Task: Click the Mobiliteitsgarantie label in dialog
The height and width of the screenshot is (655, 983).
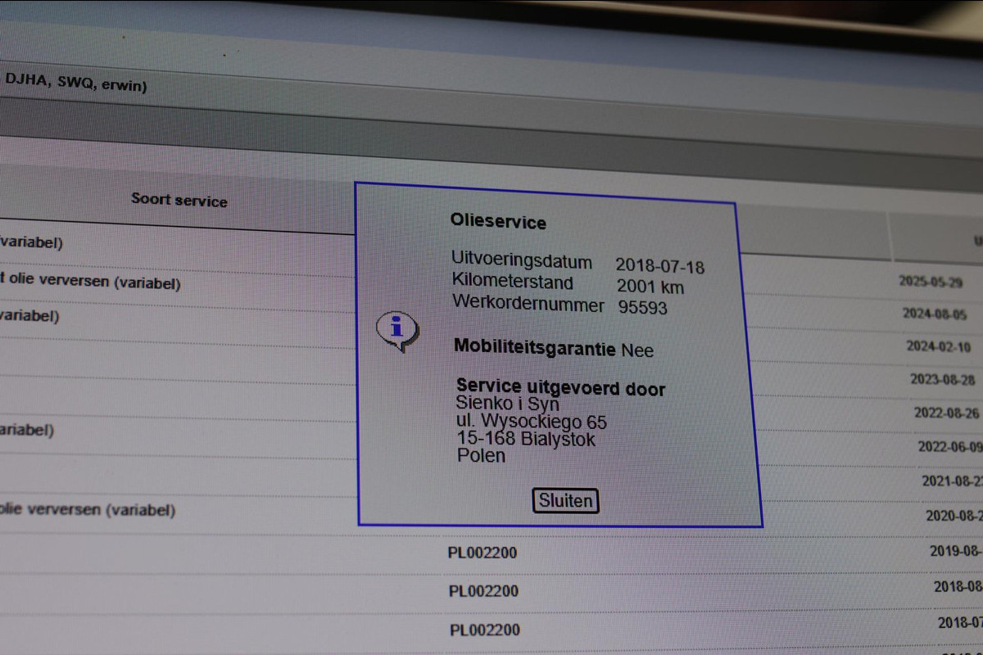Action: [x=535, y=347]
